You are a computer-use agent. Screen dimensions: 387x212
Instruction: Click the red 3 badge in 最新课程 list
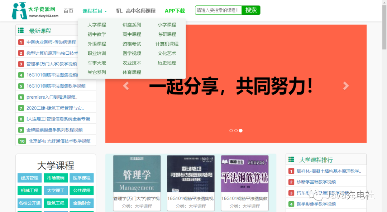click(x=21, y=64)
